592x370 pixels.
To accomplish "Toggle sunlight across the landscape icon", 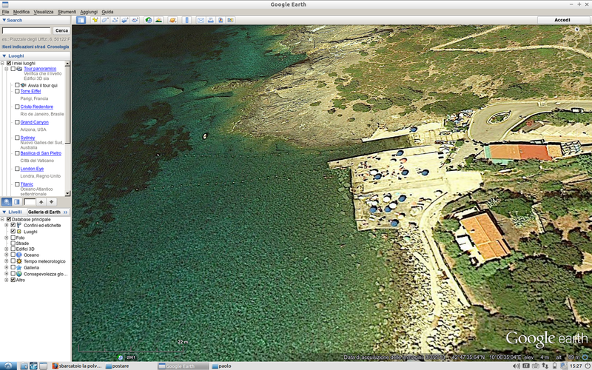I will [158, 20].
